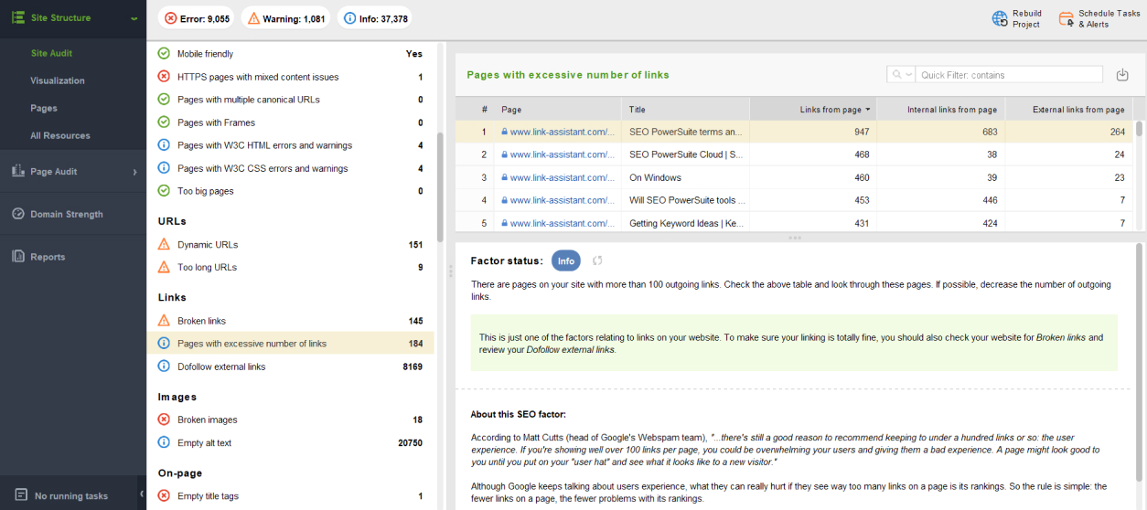1147x510 pixels.
Task: Click the refresh icon next to Factor status
Action: (x=597, y=260)
